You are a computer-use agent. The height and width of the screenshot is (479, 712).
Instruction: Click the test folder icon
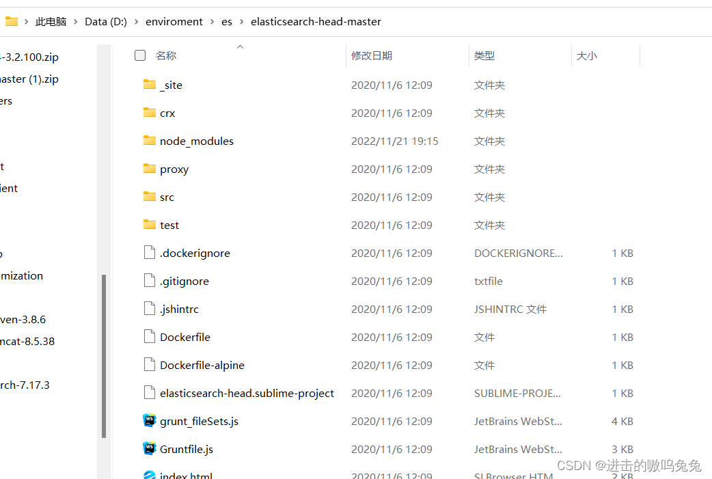[150, 224]
